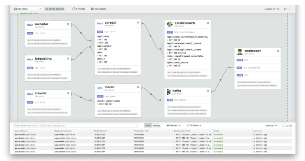The image size is (305, 161).
Task: Click the 2888 TCP port row on zookeeper
Action: [x=257, y=75]
